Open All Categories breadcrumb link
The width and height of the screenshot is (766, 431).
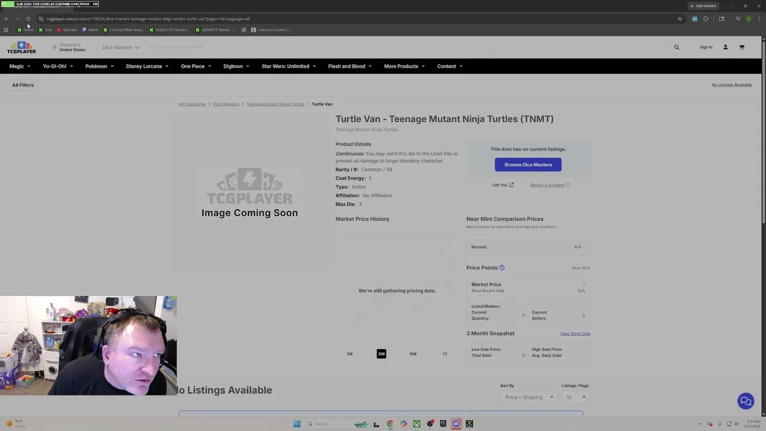pyautogui.click(x=192, y=104)
